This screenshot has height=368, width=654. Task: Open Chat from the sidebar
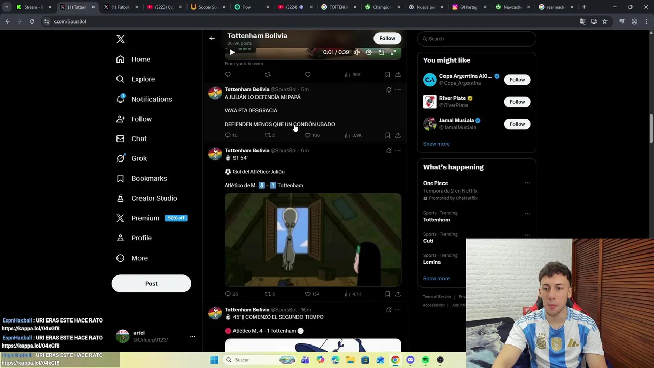click(x=131, y=139)
